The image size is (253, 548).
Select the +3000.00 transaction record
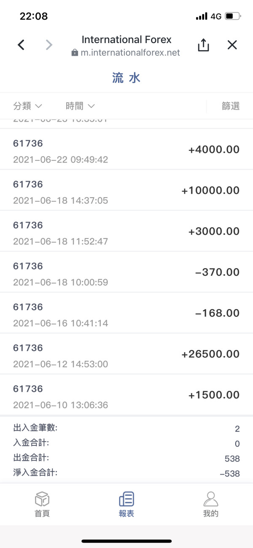(x=126, y=231)
